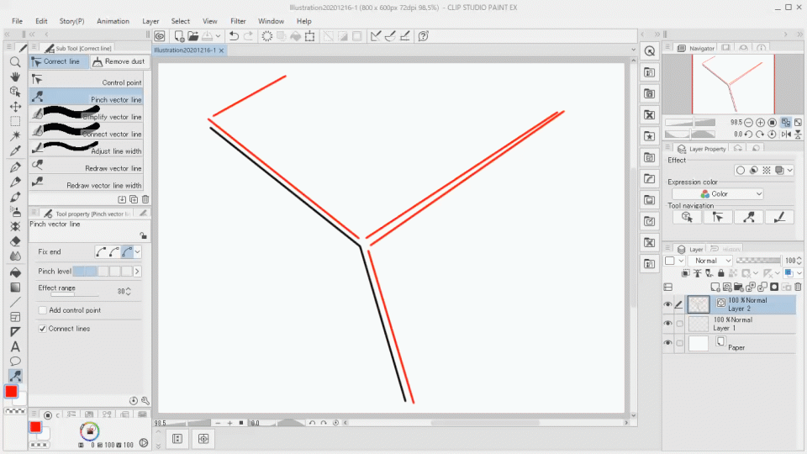This screenshot has width=807, height=454.
Task: Click the New canvas icon
Action: 178,36
